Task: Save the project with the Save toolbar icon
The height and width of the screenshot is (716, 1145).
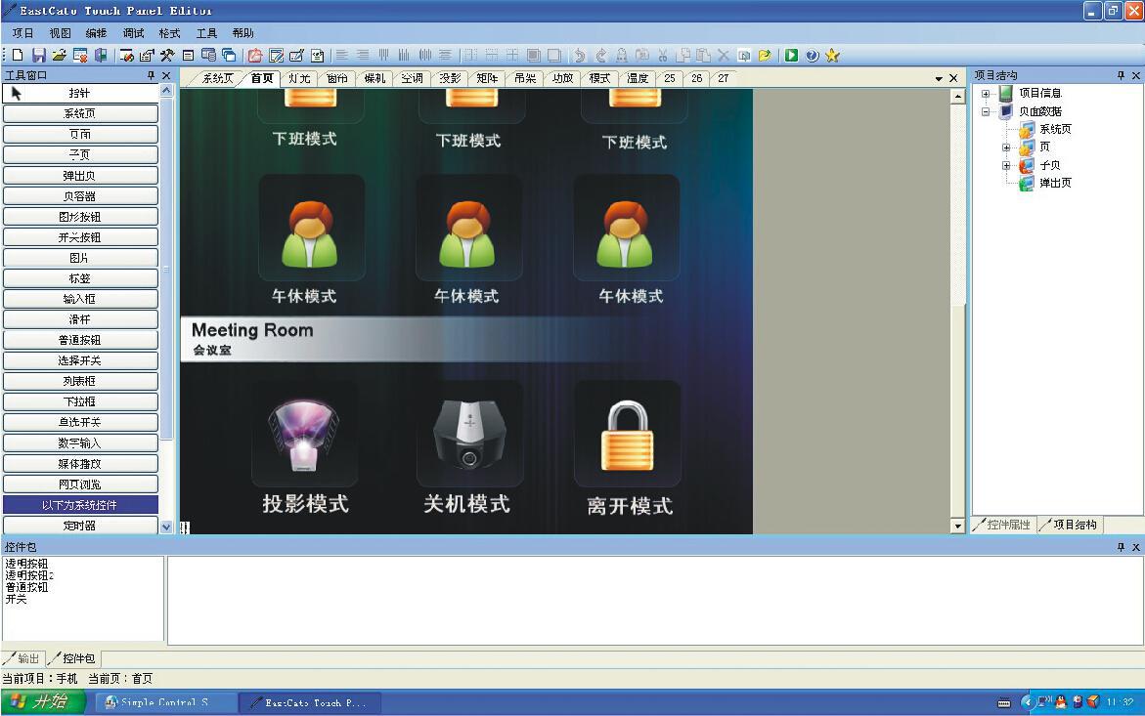Action: click(40, 56)
